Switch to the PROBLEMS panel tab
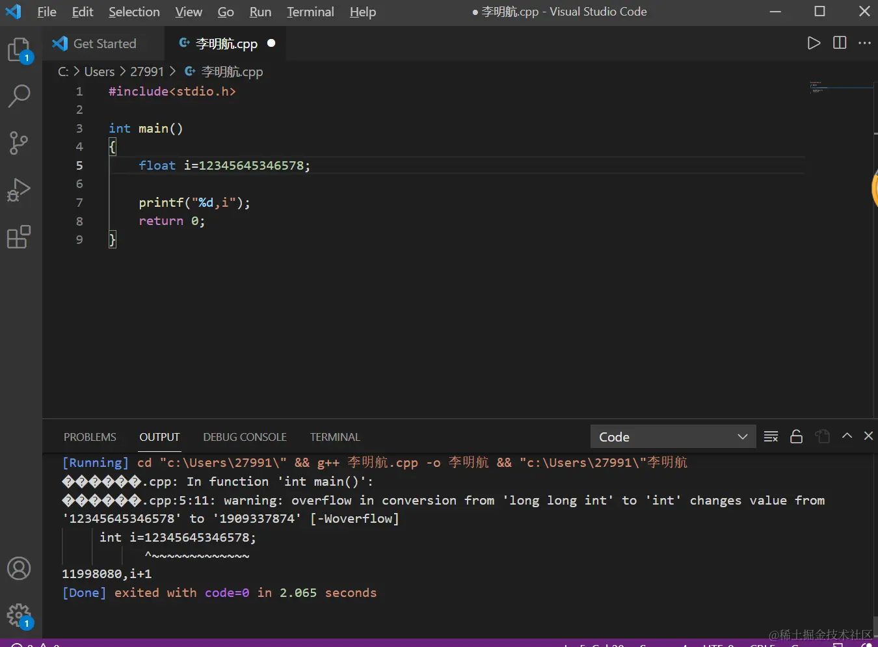This screenshot has height=647, width=878. (90, 437)
